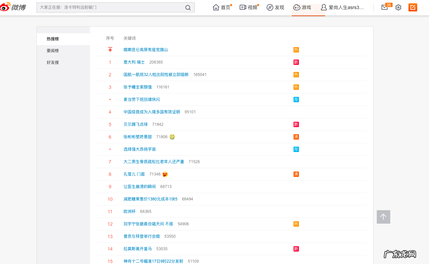Open topic 普京与拜登举行会晤

(142, 236)
